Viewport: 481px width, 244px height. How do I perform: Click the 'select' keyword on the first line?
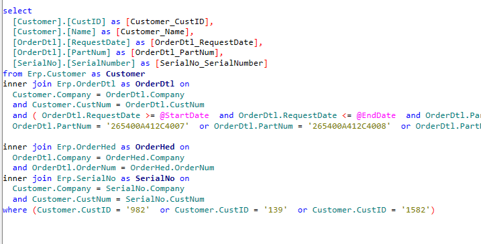pos(17,11)
